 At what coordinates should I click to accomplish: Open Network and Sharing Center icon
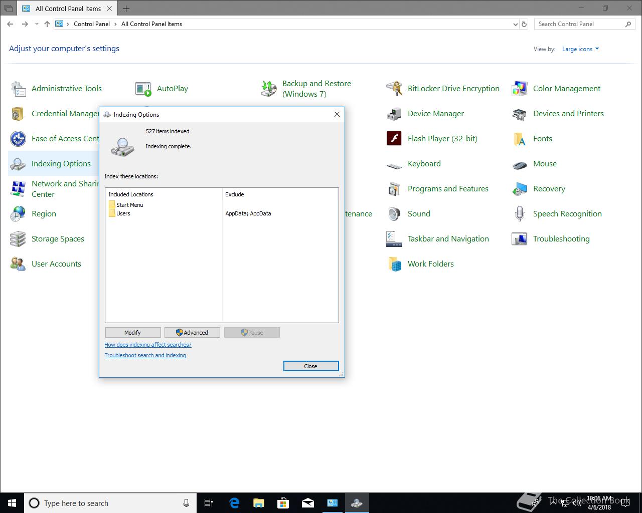point(18,189)
